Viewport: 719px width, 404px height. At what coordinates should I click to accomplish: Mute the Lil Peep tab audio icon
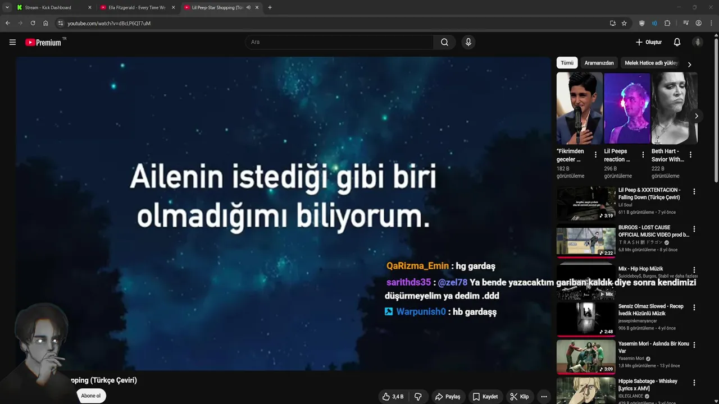click(248, 7)
